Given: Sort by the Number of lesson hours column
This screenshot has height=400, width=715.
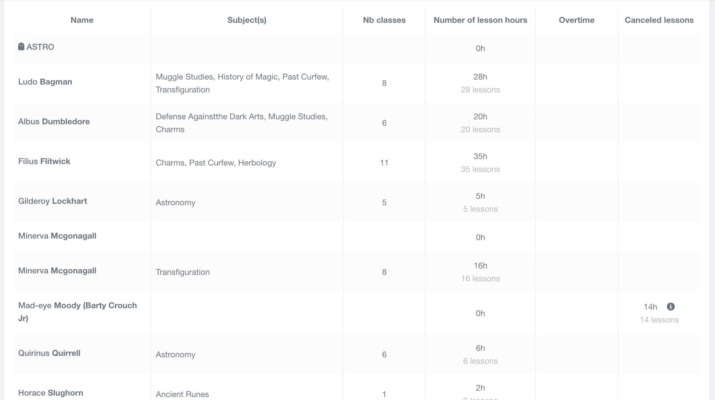Looking at the screenshot, I should (x=481, y=20).
